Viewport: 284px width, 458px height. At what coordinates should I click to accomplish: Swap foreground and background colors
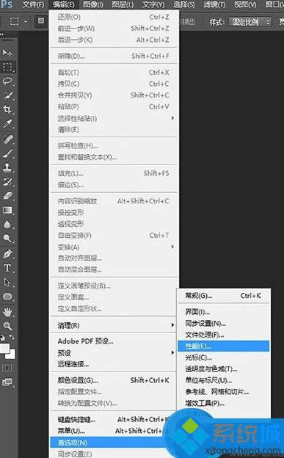tap(12, 338)
